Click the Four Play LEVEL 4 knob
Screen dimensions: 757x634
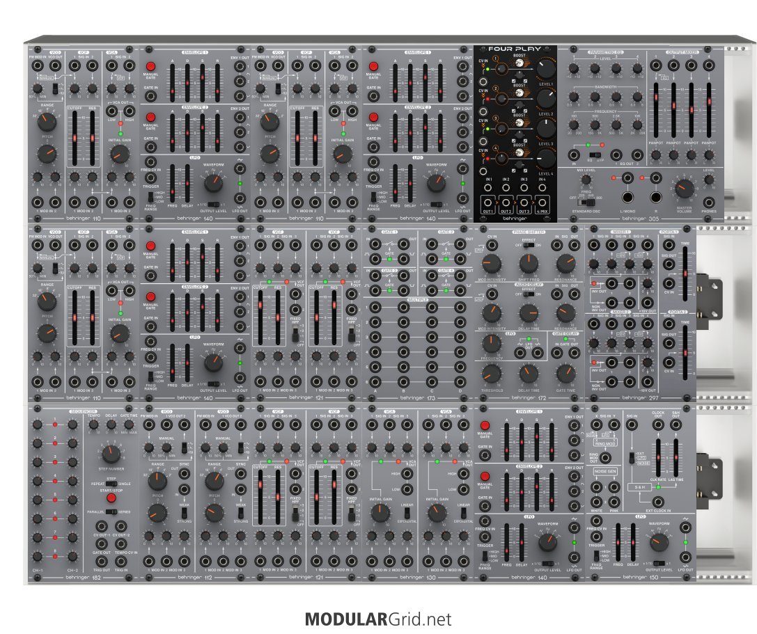tap(545, 159)
